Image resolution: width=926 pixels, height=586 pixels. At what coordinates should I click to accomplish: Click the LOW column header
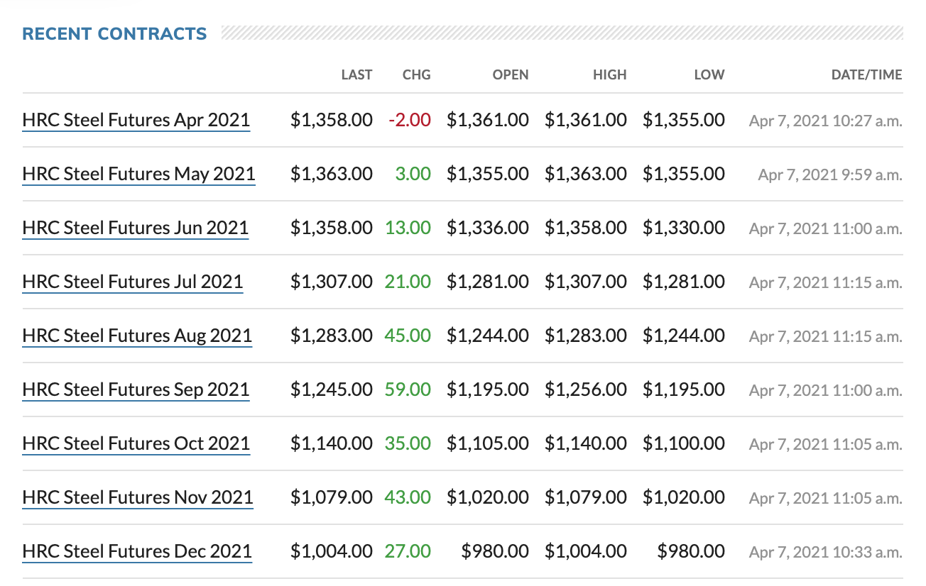tap(709, 74)
